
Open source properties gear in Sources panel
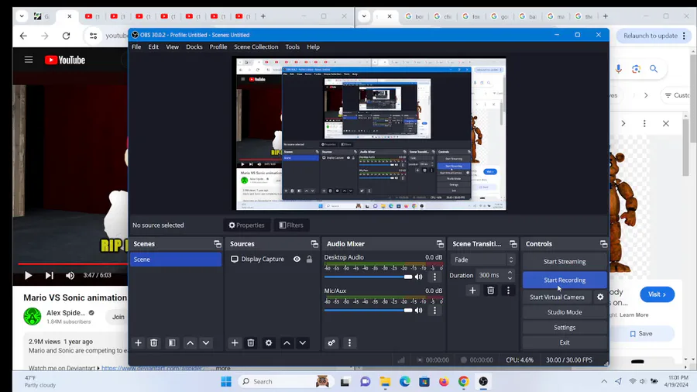(x=269, y=343)
